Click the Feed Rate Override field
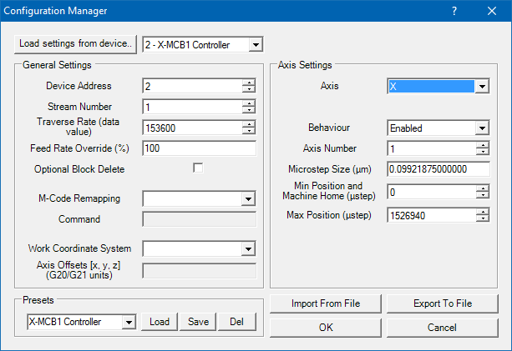 coord(200,148)
